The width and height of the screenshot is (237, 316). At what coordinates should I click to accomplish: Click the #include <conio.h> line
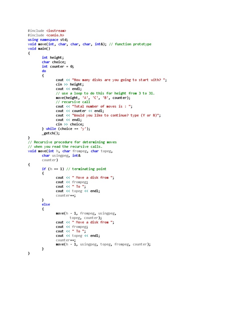click(x=46, y=35)
